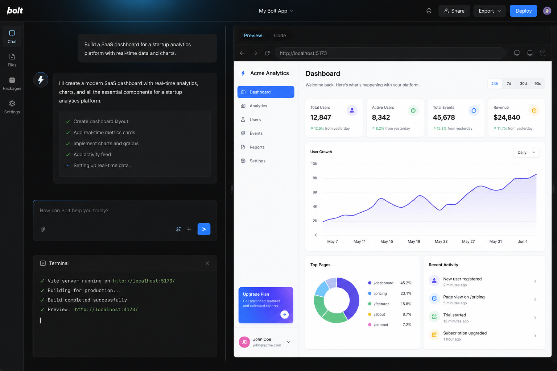
Task: Open preview in fullscreen mode
Action: coord(542,53)
